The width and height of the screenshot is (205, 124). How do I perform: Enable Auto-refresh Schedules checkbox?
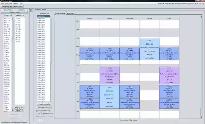pos(37,108)
